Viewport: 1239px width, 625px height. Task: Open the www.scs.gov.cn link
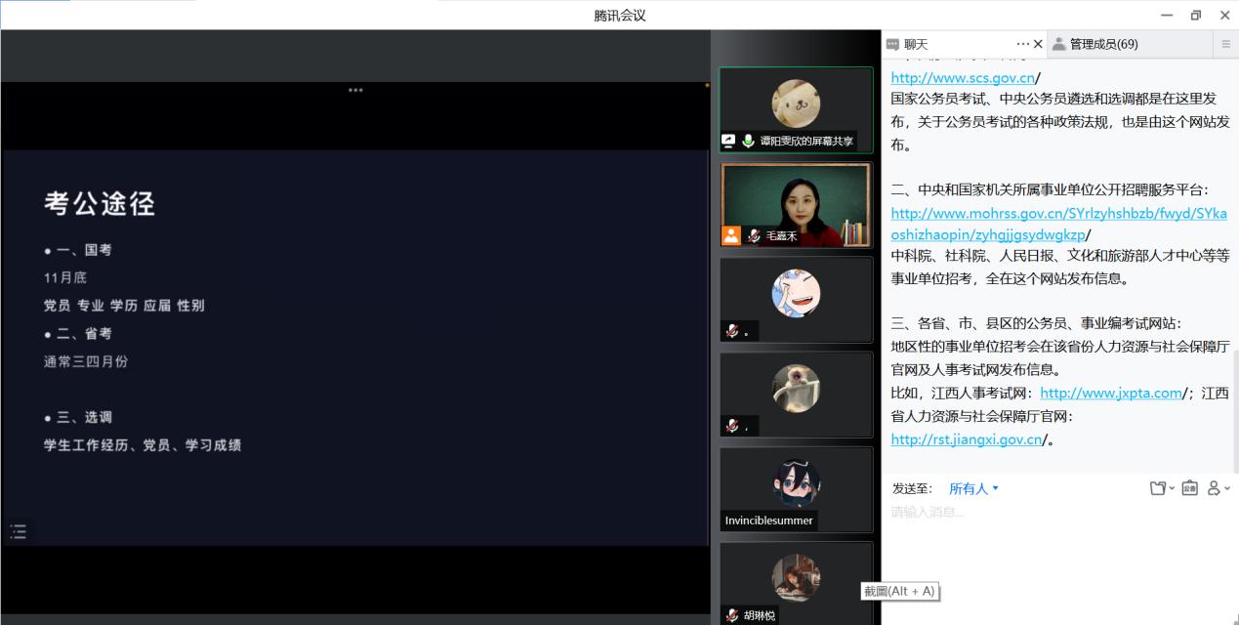click(x=962, y=78)
